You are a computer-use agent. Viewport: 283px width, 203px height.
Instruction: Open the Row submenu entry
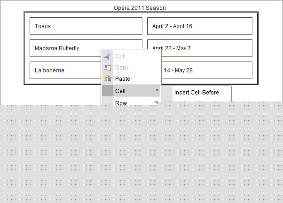121,102
